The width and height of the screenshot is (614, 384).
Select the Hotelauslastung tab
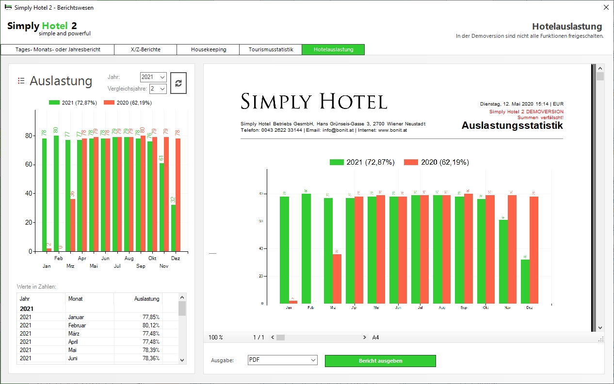tap(333, 49)
